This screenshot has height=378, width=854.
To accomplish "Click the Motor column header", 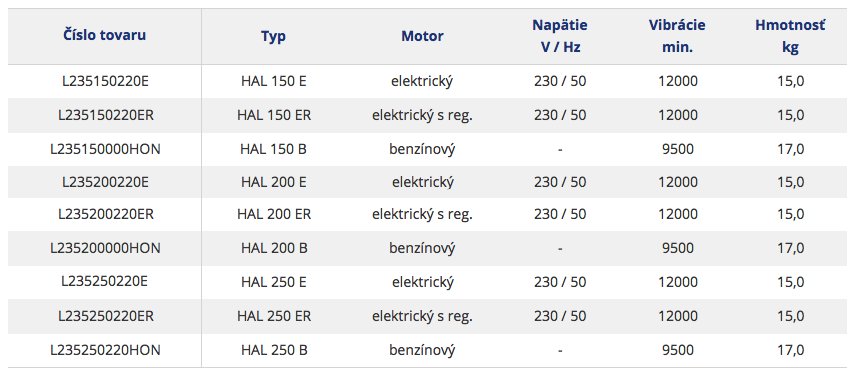I will coord(422,37).
